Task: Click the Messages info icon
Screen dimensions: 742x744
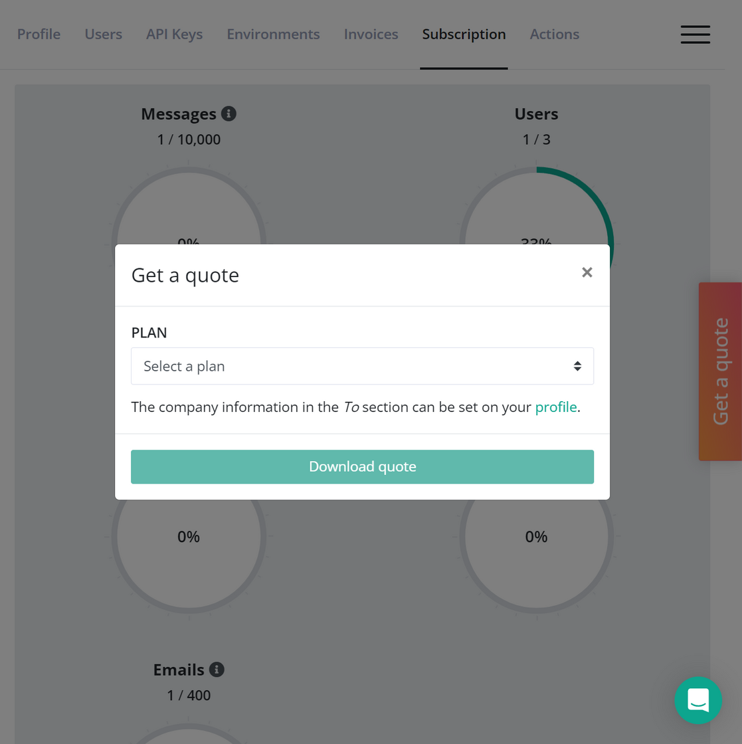Action: click(x=229, y=114)
